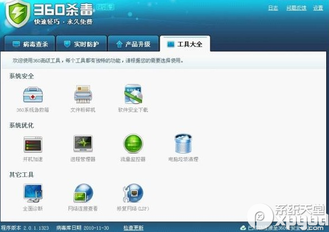329x232 pixels.
Task: Click the 开机加速 label text
Action: point(33,159)
